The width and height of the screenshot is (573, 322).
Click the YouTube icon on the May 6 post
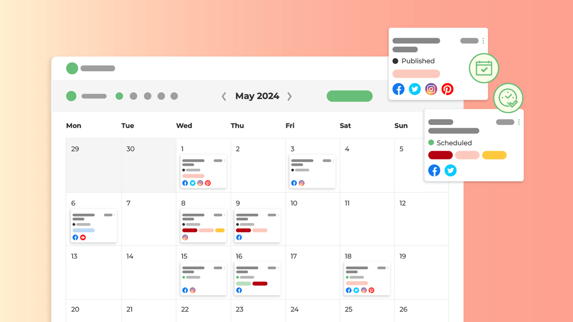(83, 237)
